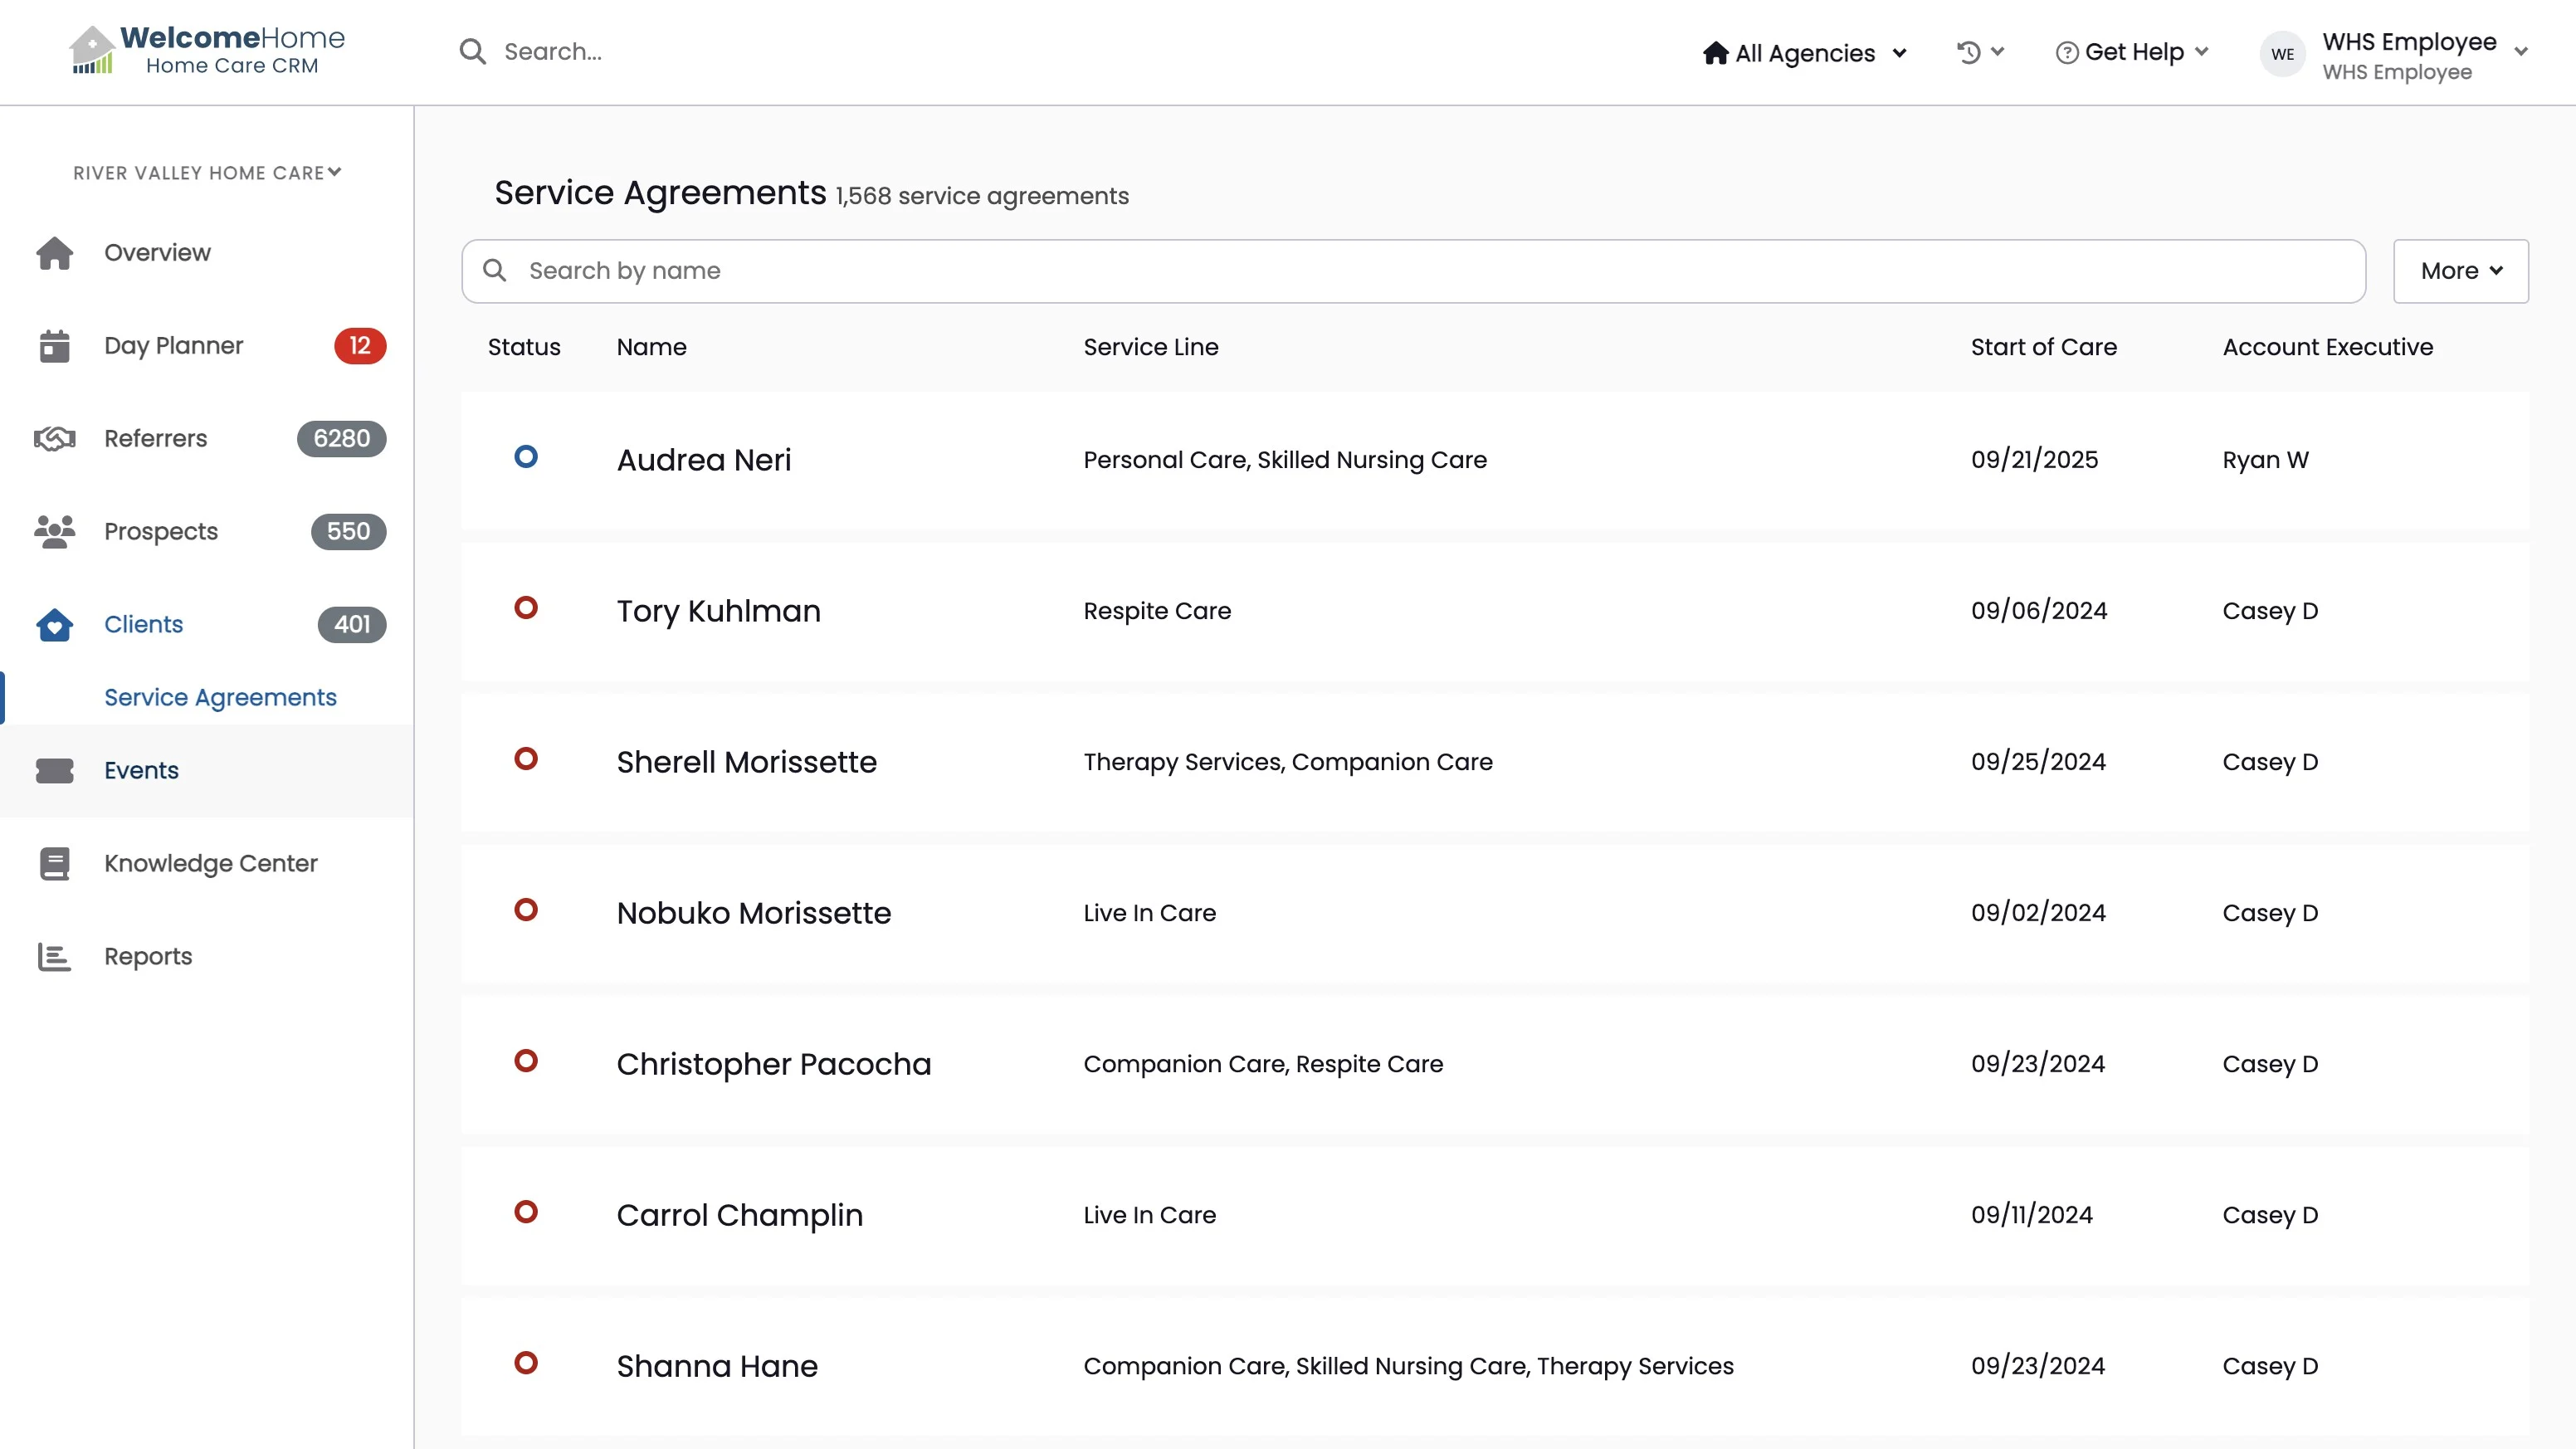The image size is (2576, 1449).
Task: Click the Events ticket icon
Action: (54, 771)
